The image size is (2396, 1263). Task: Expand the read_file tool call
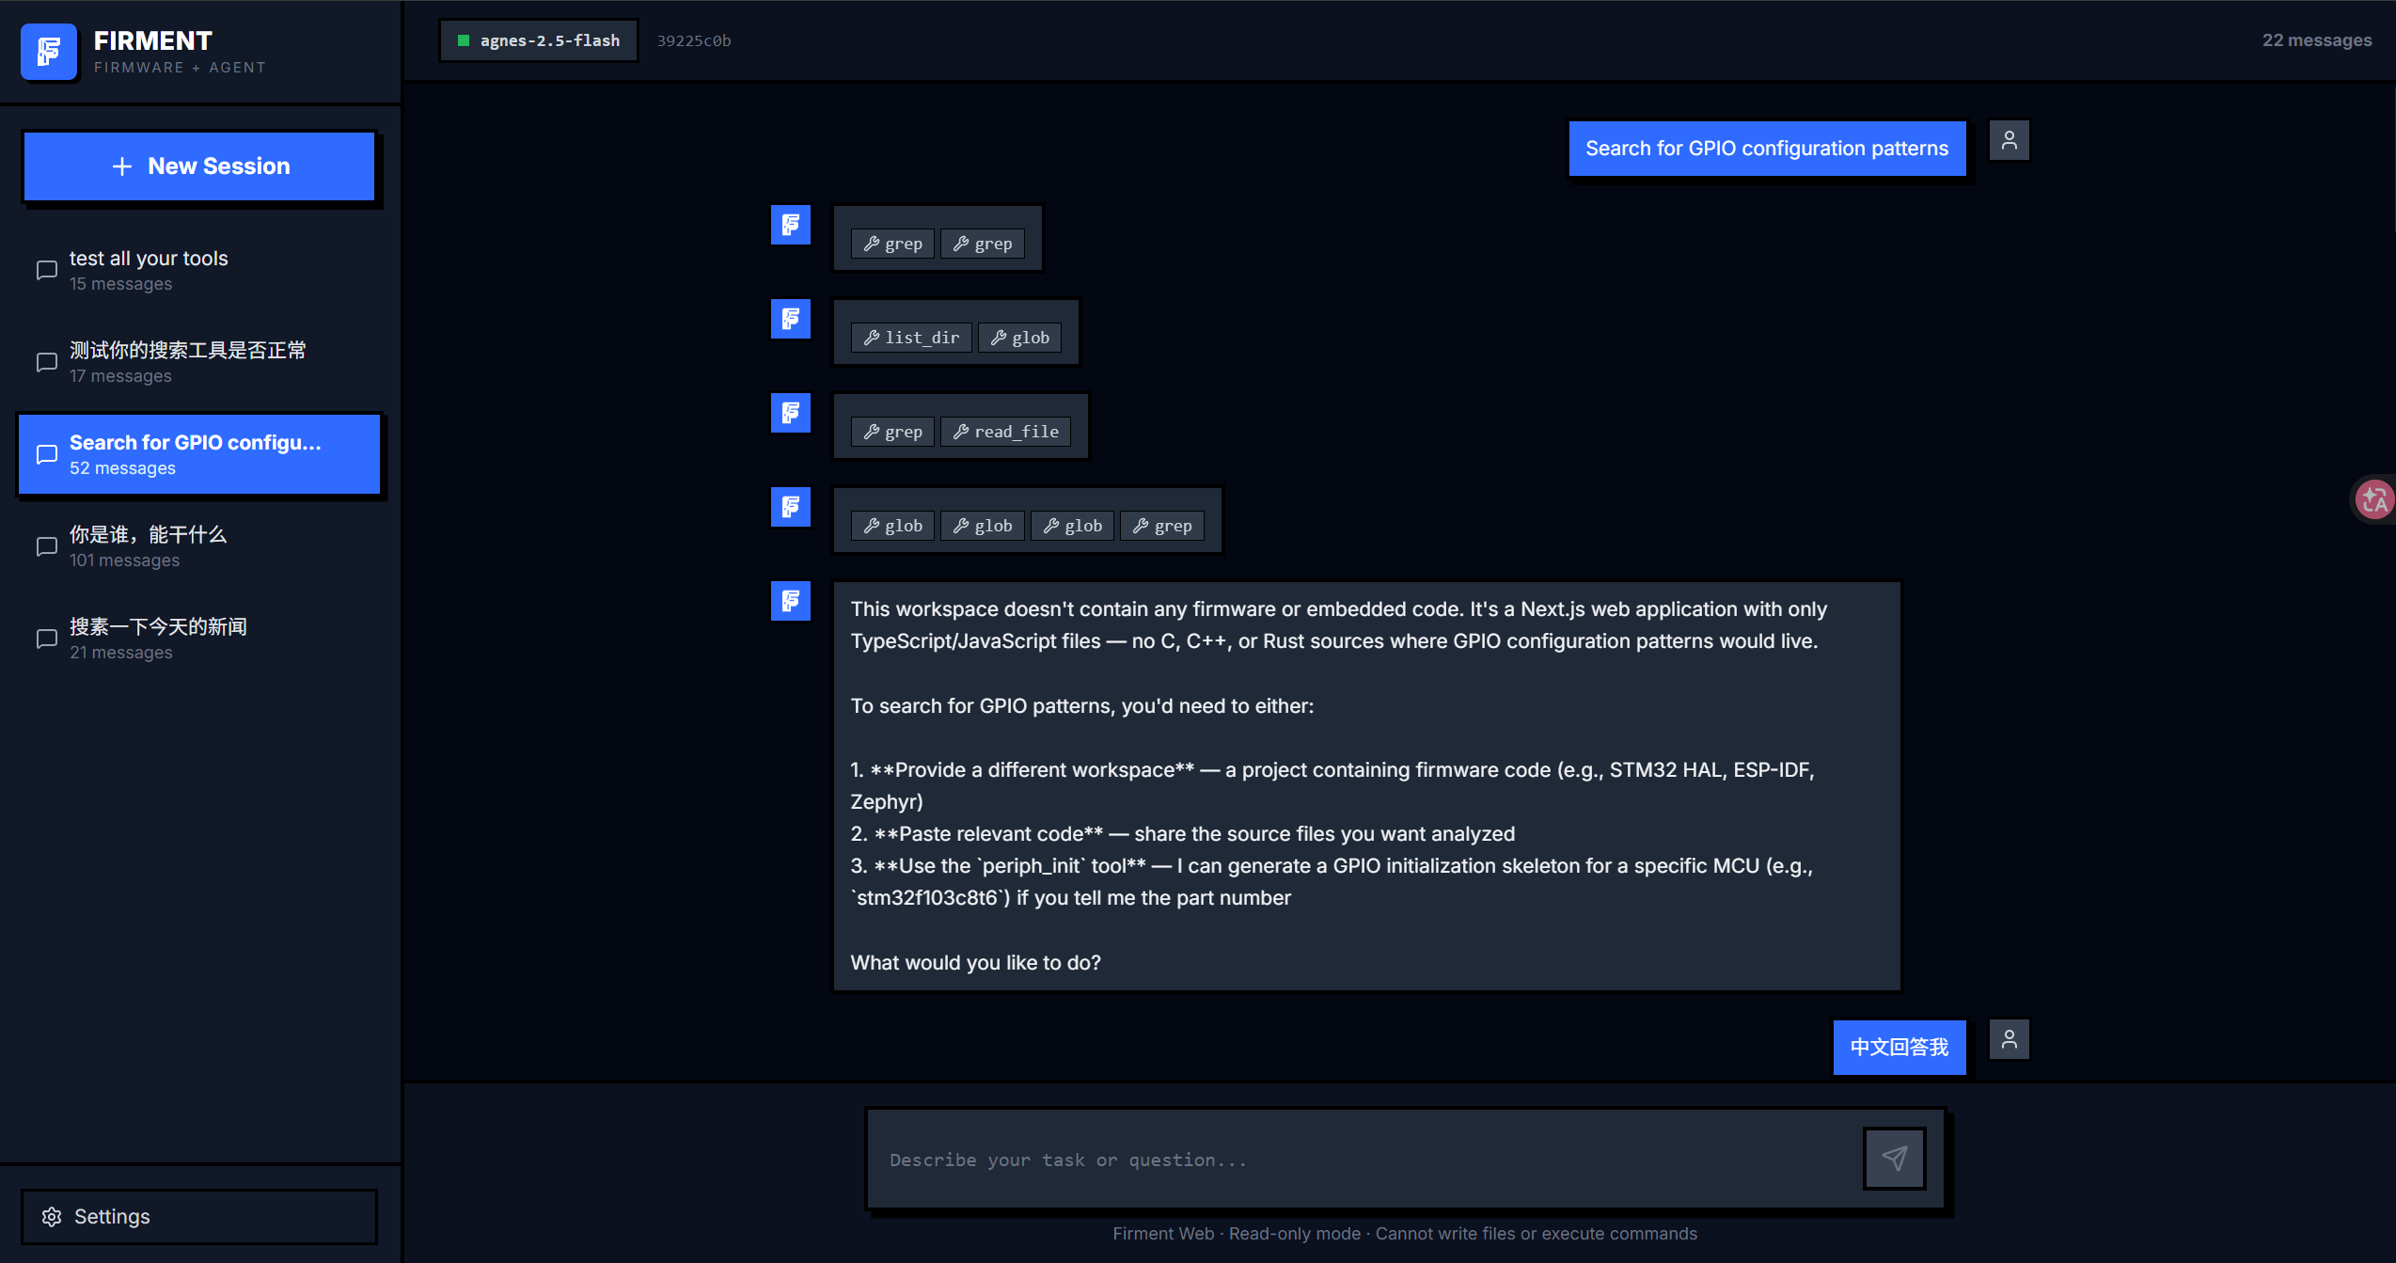(x=1005, y=432)
